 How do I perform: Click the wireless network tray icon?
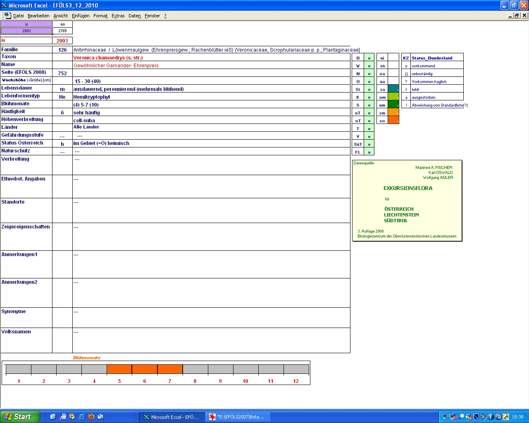pos(446,417)
